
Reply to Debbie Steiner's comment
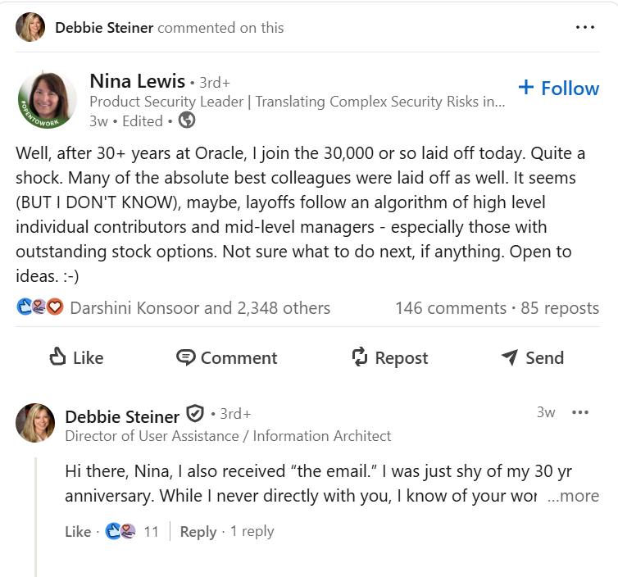[x=198, y=531]
